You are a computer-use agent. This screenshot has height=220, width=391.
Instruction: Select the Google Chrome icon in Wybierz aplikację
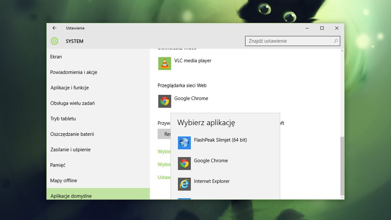click(184, 163)
